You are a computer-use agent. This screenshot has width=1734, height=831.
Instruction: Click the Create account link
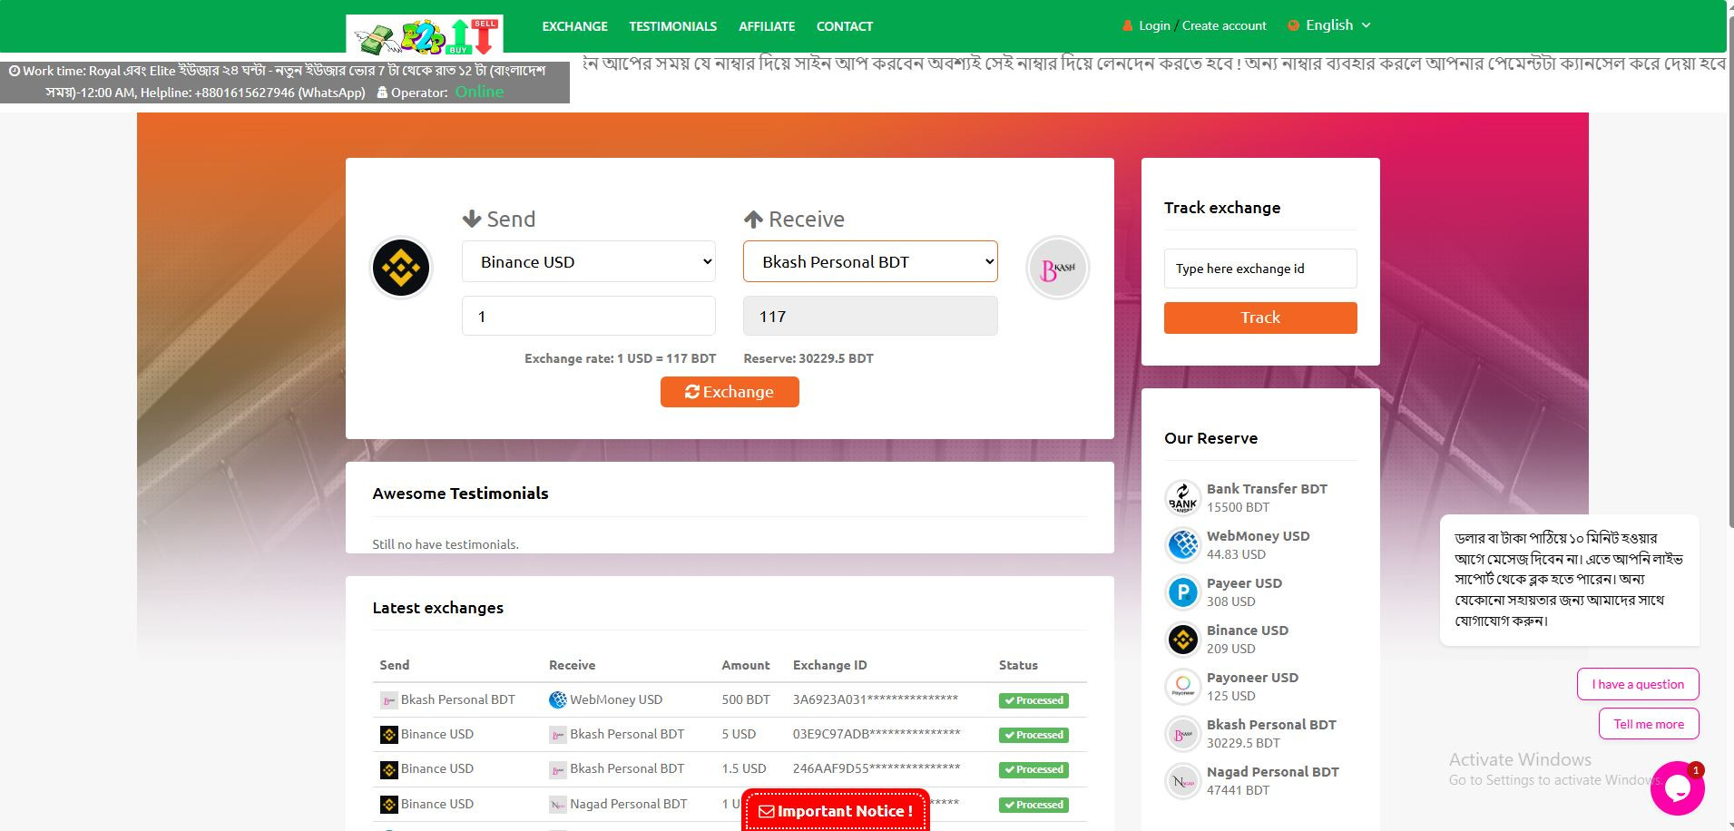(x=1224, y=25)
